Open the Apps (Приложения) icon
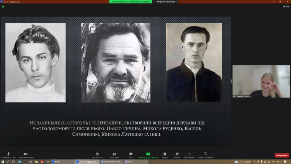The height and width of the screenshot is (164, 291). pos(189,154)
